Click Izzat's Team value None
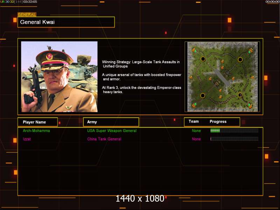Image resolution: width=280 pixels, height=210 pixels. click(x=196, y=139)
